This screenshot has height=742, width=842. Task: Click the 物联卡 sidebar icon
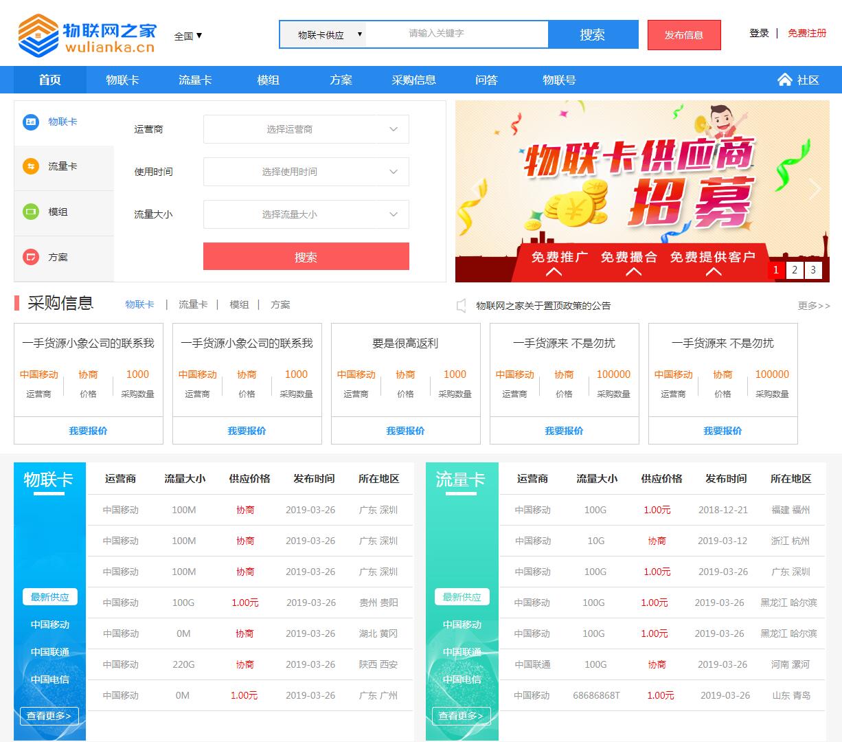pos(31,122)
